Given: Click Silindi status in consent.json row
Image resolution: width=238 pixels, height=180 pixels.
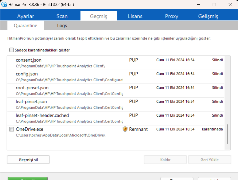Looking at the screenshot, I should (217, 60).
